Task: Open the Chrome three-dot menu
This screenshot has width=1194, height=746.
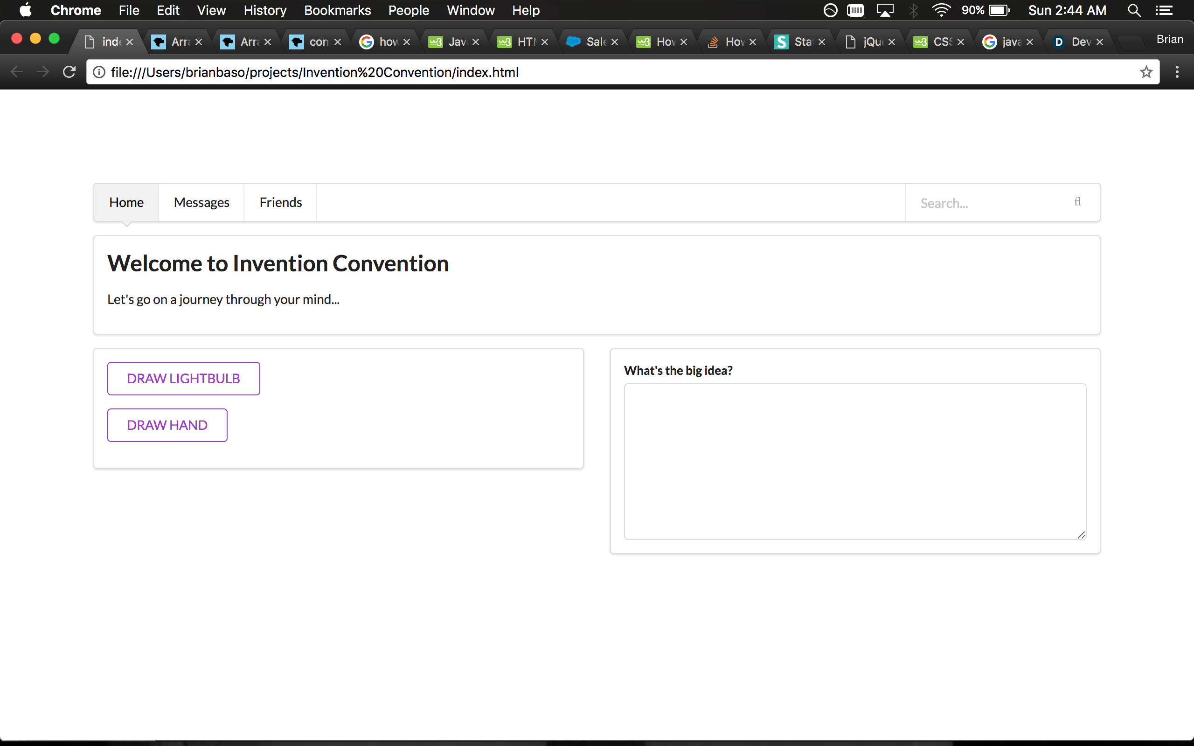Action: coord(1177,72)
